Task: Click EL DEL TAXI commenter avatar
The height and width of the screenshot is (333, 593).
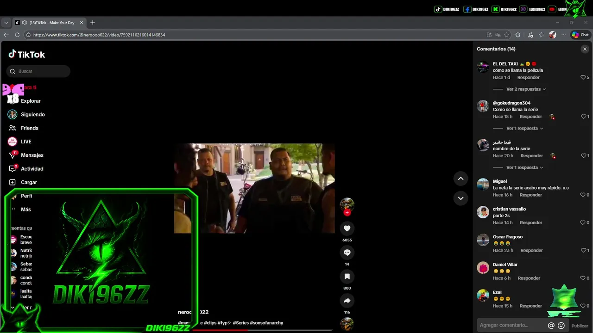Action: point(483,68)
